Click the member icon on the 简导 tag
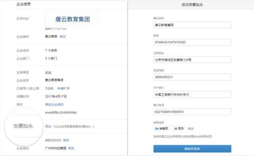Image resolution: width=254 pixels, height=156 pixels. pos(176,128)
